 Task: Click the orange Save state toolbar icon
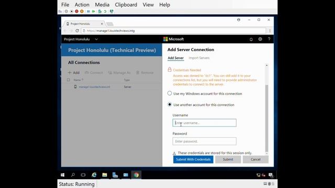coord(82,11)
